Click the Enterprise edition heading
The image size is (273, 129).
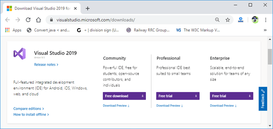(220, 58)
